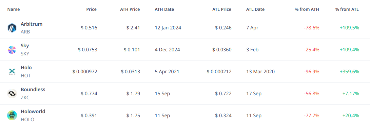Select the SKY ticker symbol text

point(25,54)
